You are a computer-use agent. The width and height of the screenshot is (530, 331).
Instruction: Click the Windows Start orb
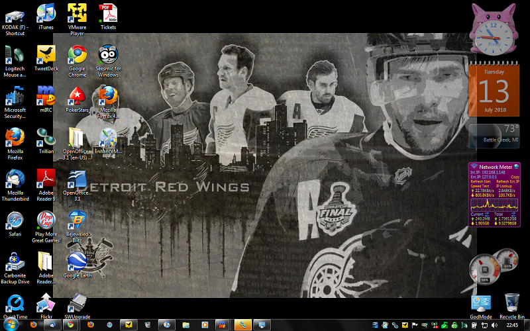click(11, 324)
